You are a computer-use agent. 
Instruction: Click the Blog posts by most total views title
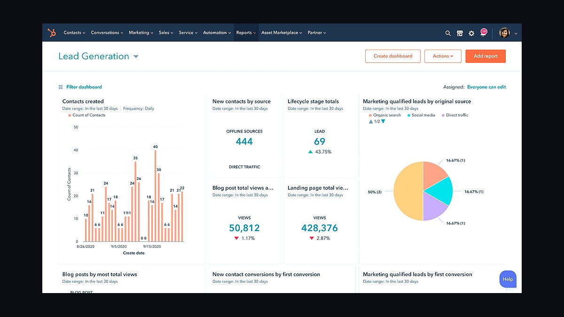click(x=100, y=274)
